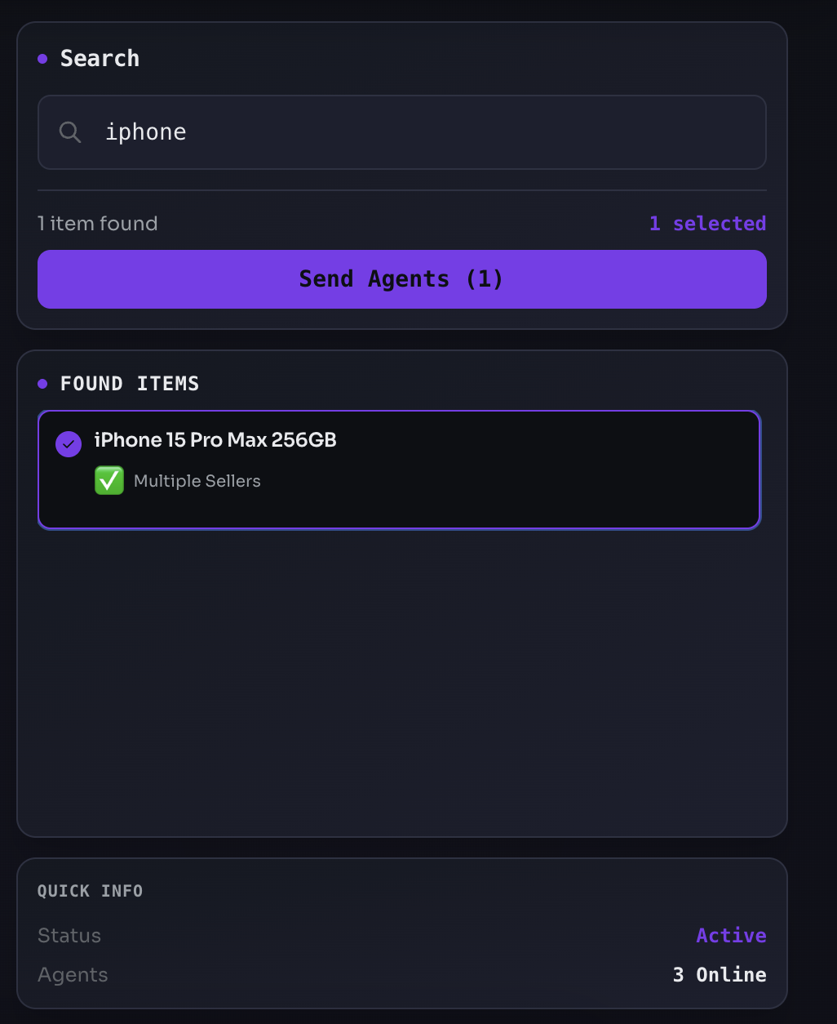Uncheck the iPhone 15 Pro Max checkbox

click(69, 444)
